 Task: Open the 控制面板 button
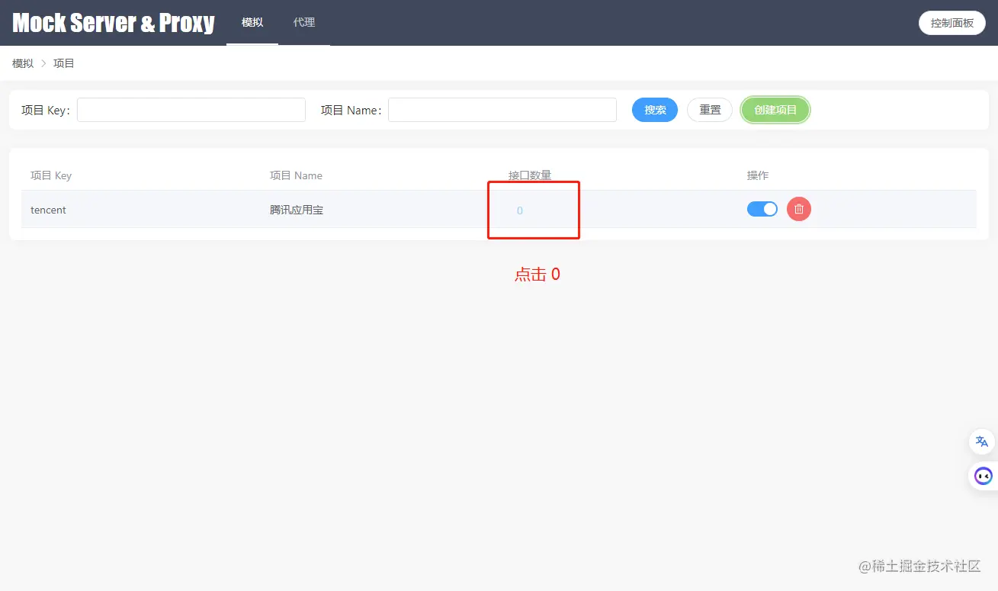pos(952,23)
